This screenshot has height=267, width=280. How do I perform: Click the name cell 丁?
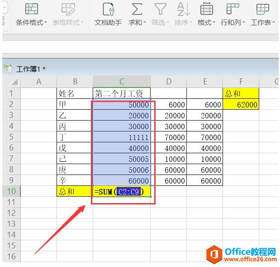coord(75,137)
